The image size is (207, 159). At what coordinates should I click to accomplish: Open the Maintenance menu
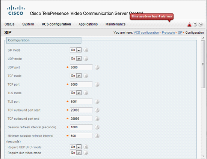[x=115, y=24]
